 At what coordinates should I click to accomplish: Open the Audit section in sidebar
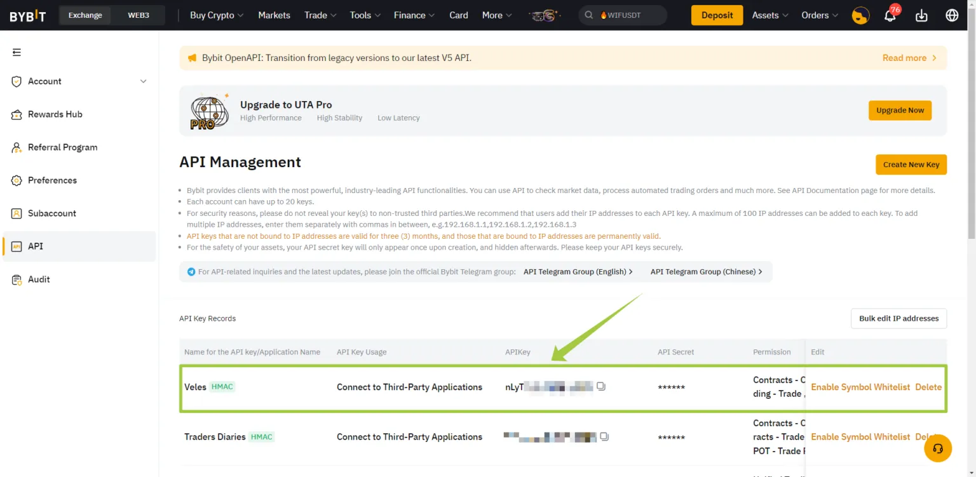38,279
